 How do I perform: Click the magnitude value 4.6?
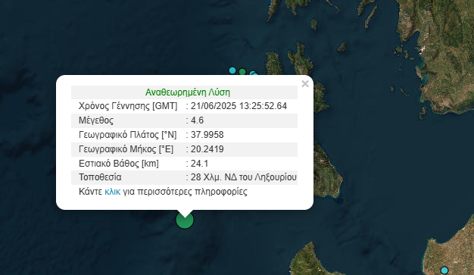pos(197,120)
